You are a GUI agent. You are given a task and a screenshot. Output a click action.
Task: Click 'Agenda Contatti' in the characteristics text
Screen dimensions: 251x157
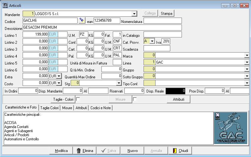pyautogui.click(x=16, y=127)
